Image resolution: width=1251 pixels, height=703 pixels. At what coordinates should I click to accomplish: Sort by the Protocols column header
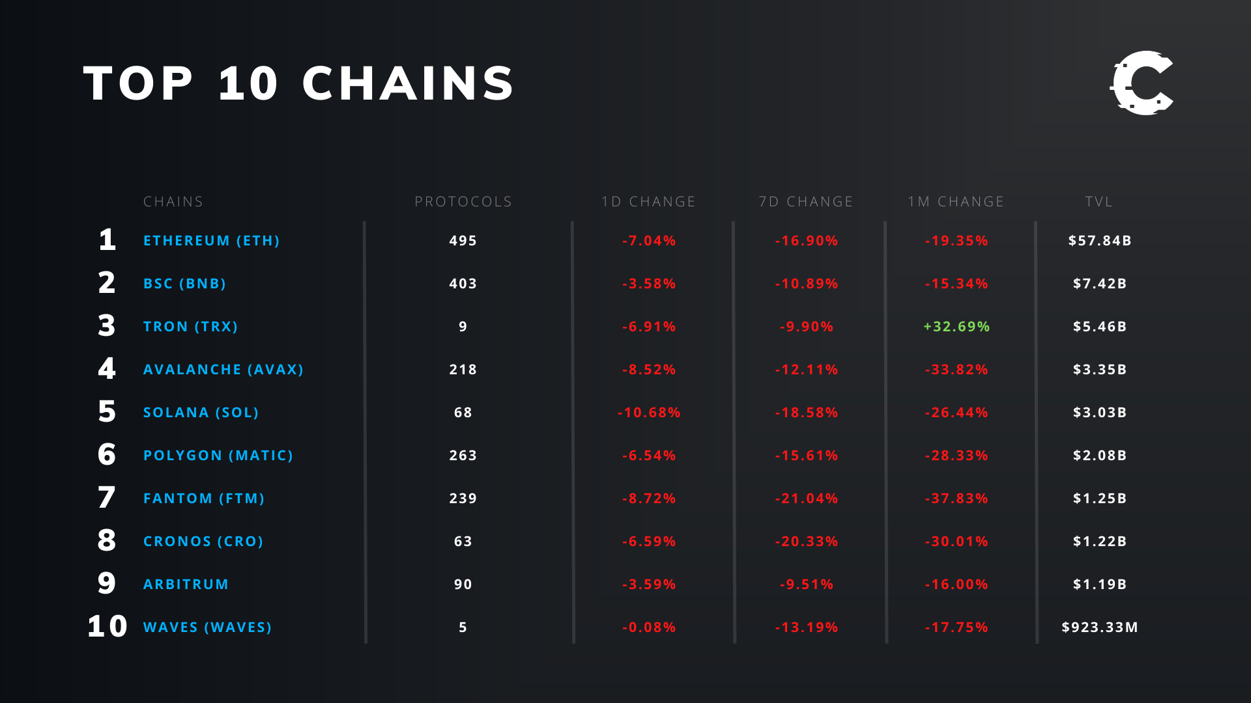(463, 202)
